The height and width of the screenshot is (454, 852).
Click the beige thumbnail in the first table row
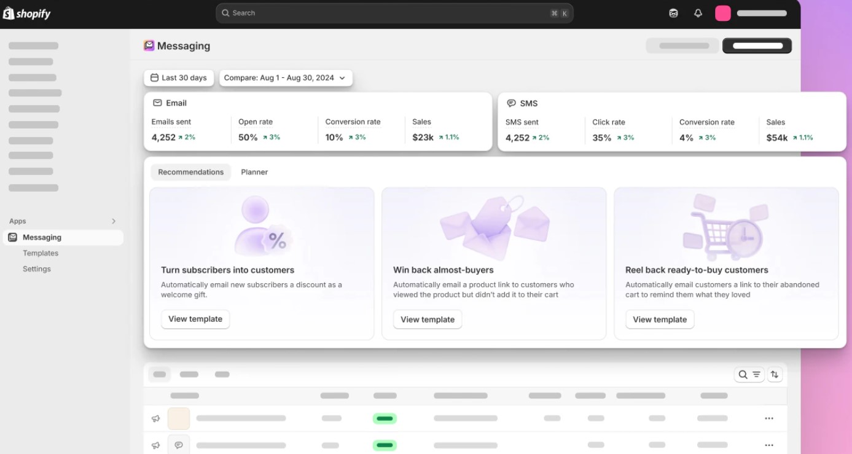[x=179, y=418]
